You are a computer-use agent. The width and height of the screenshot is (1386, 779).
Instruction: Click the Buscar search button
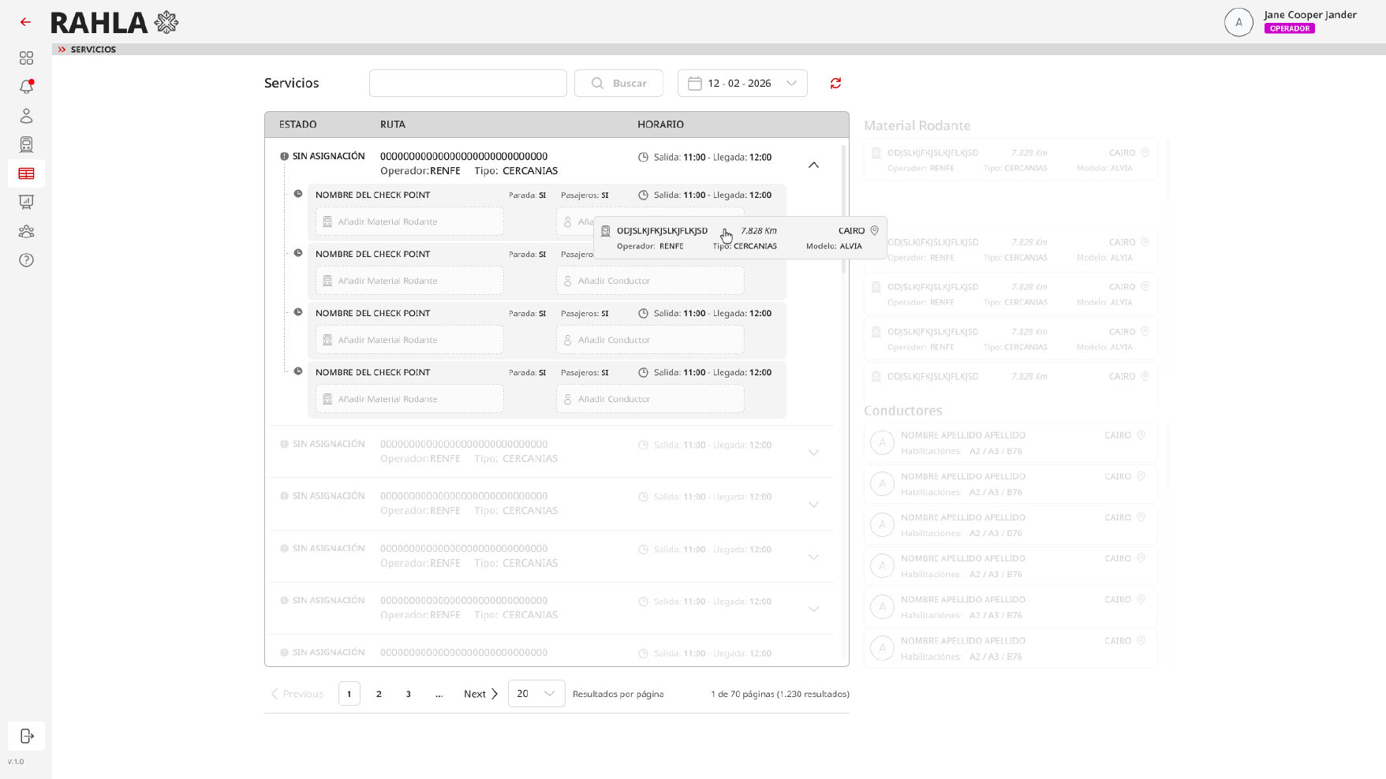click(x=618, y=84)
